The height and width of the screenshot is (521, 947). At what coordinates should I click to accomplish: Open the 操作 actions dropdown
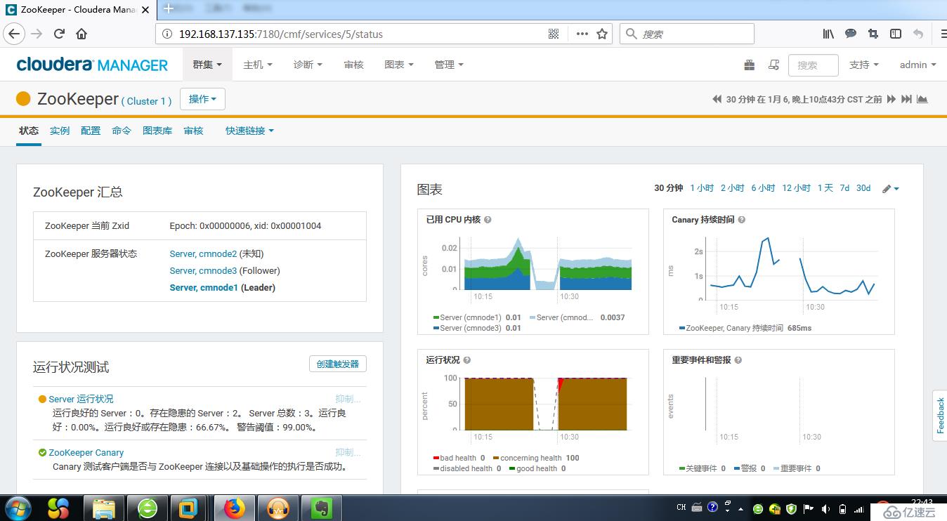[x=202, y=99]
